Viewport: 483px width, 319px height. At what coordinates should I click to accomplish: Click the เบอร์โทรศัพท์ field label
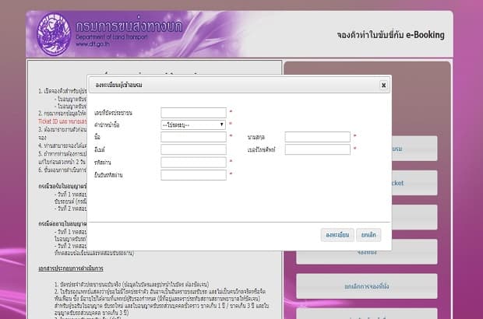click(x=261, y=150)
